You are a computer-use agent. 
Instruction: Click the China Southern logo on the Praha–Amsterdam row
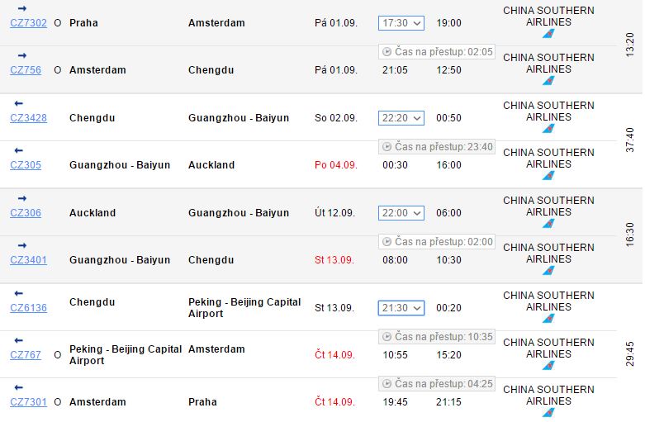[x=548, y=34]
